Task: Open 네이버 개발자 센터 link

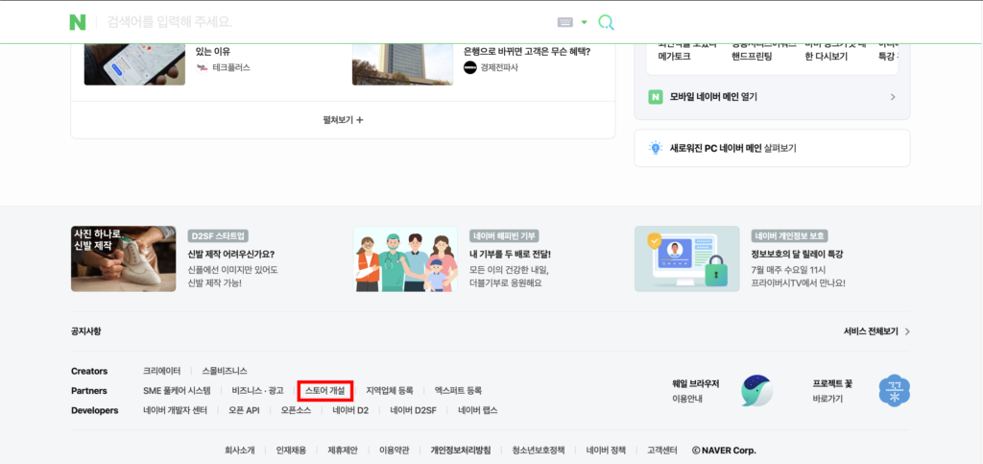Action: tap(175, 410)
